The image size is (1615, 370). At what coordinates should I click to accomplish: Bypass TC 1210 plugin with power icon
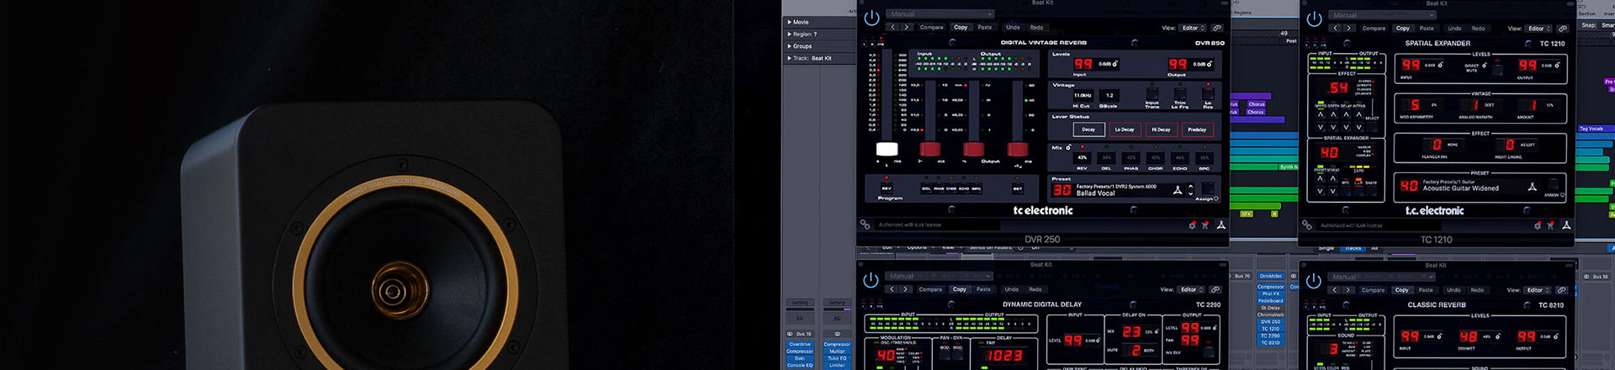pyautogui.click(x=1314, y=18)
